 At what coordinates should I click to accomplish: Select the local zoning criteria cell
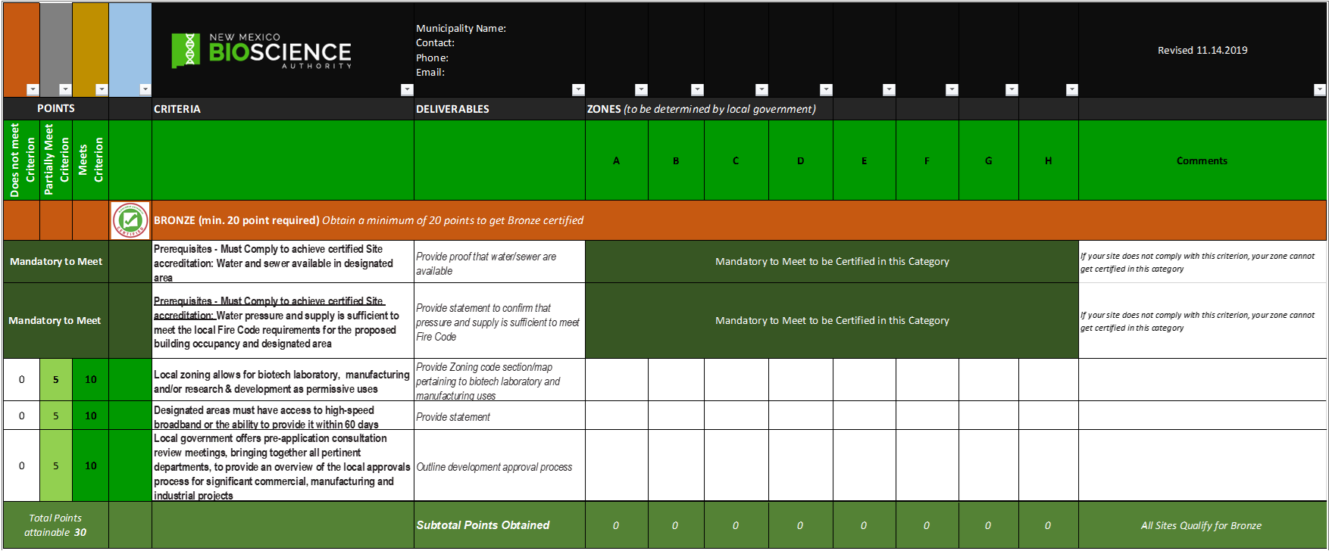pos(283,379)
